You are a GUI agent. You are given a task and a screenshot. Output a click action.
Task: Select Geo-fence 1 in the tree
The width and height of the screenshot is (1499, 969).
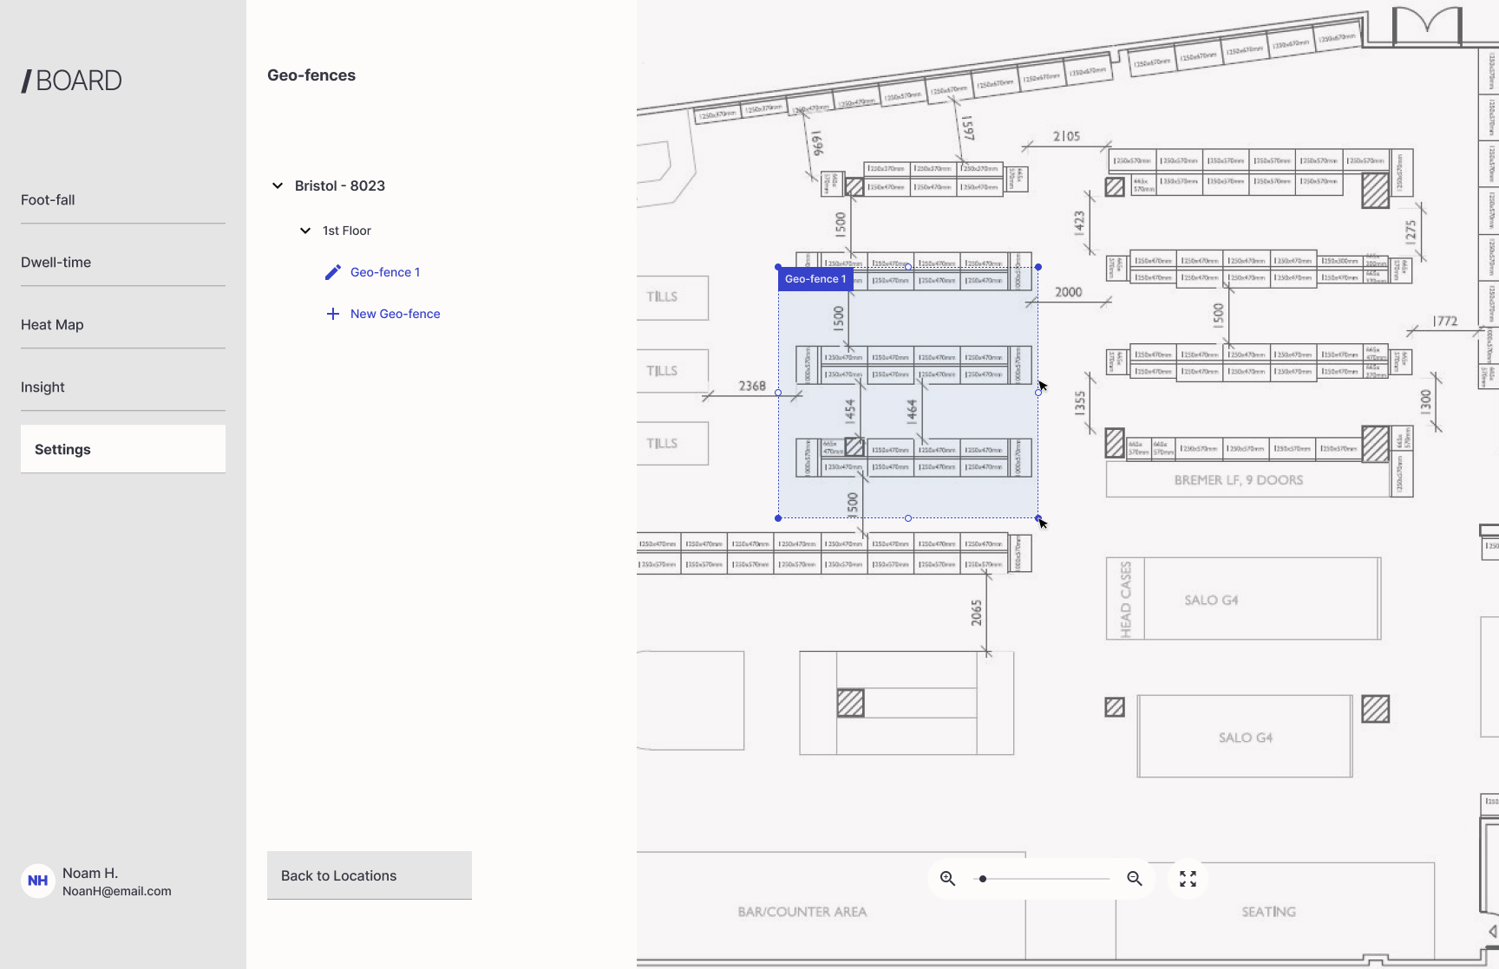click(385, 272)
